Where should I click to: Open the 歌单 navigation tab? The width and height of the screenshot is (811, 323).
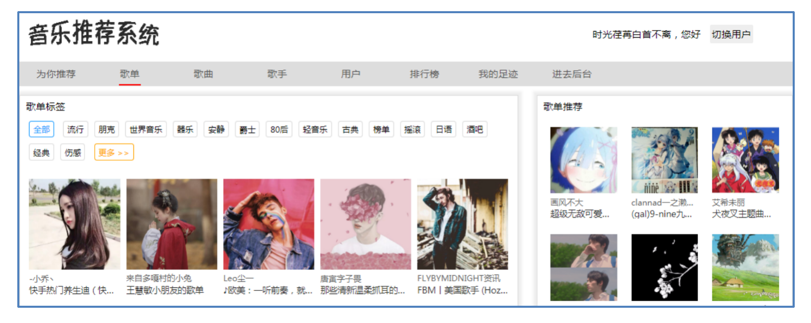tap(130, 74)
